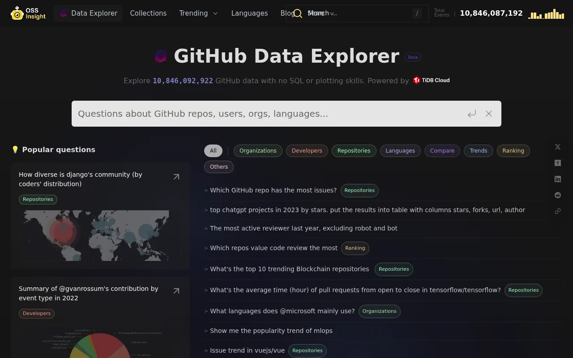
Task: Click the Beta badge next to title
Action: click(413, 57)
